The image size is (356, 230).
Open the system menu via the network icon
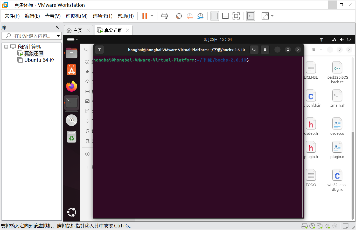(334, 39)
